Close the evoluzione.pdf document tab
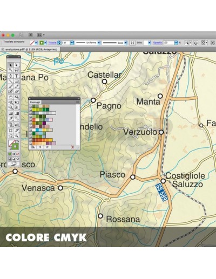 (3, 49)
